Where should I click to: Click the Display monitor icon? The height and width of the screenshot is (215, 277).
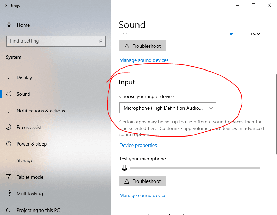coord(8,77)
